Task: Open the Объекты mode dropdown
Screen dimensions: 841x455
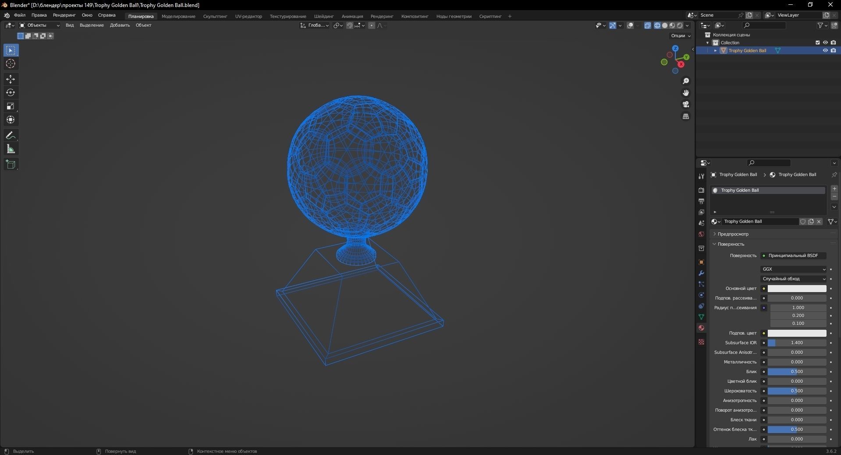Action: tap(39, 25)
